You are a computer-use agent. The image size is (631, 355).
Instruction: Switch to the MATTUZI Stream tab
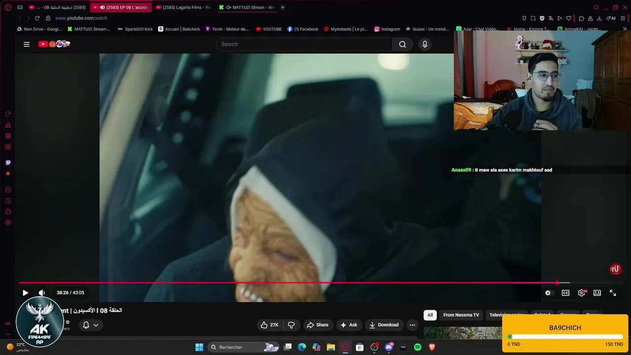[x=247, y=7]
